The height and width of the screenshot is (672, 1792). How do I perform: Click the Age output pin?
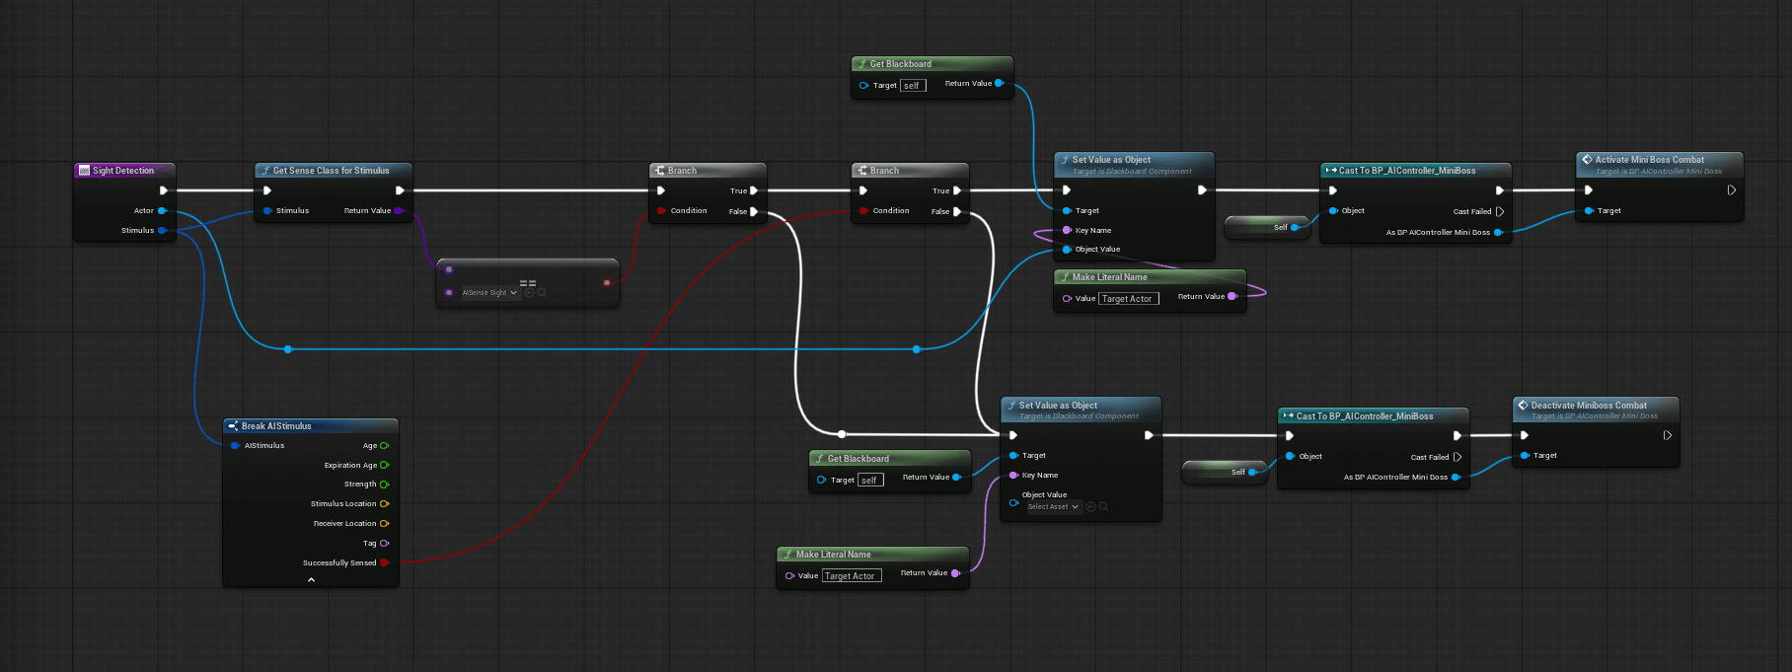pos(385,445)
